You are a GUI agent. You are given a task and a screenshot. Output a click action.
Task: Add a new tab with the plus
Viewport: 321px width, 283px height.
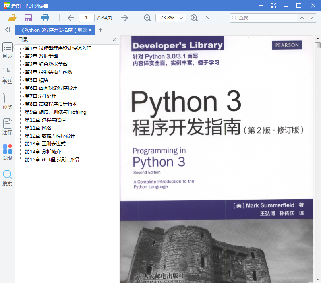(x=100, y=30)
